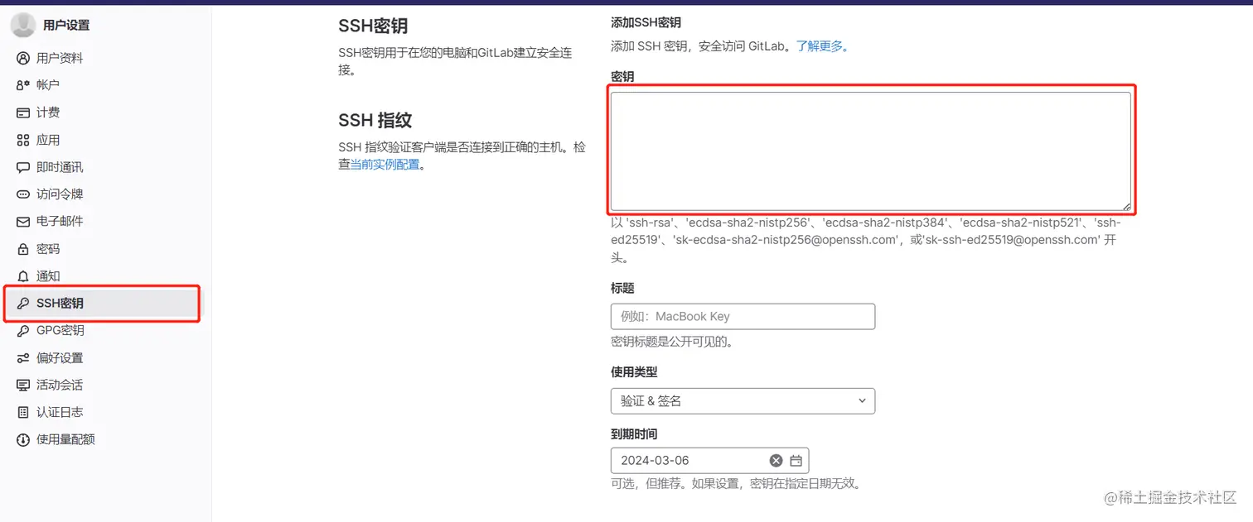This screenshot has height=522, width=1253.
Task: Click the 应用 grid icon
Action: click(x=23, y=140)
